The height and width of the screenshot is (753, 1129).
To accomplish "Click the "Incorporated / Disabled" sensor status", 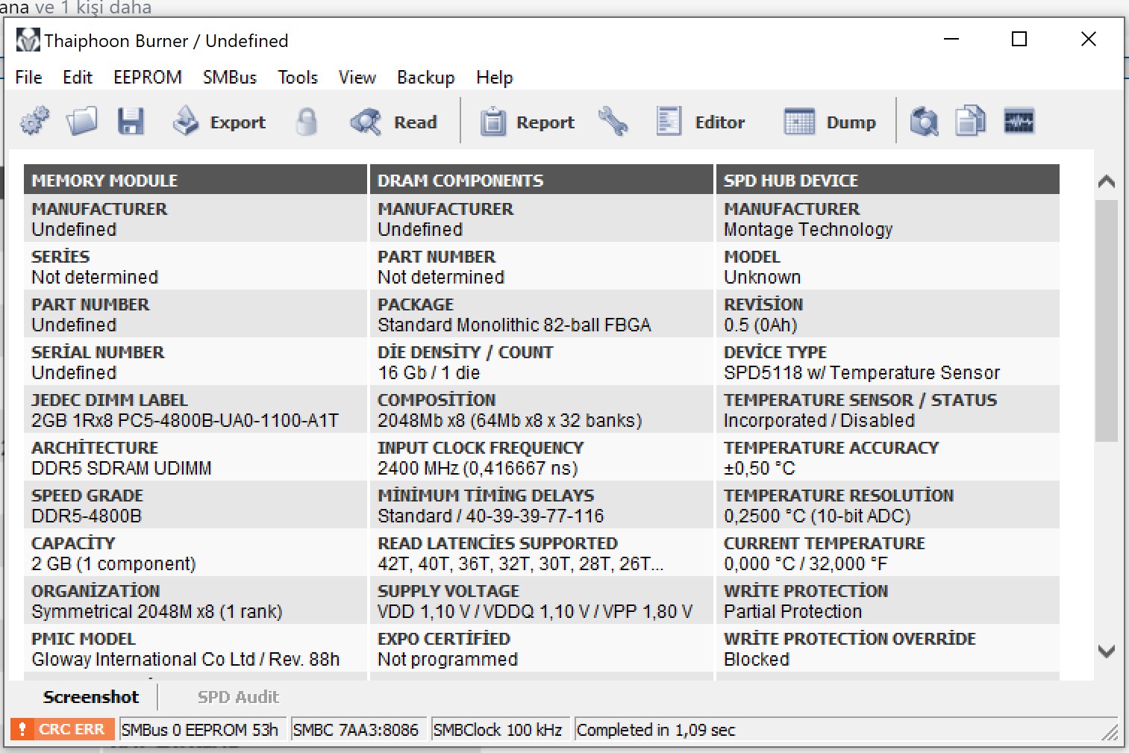I will tap(819, 420).
